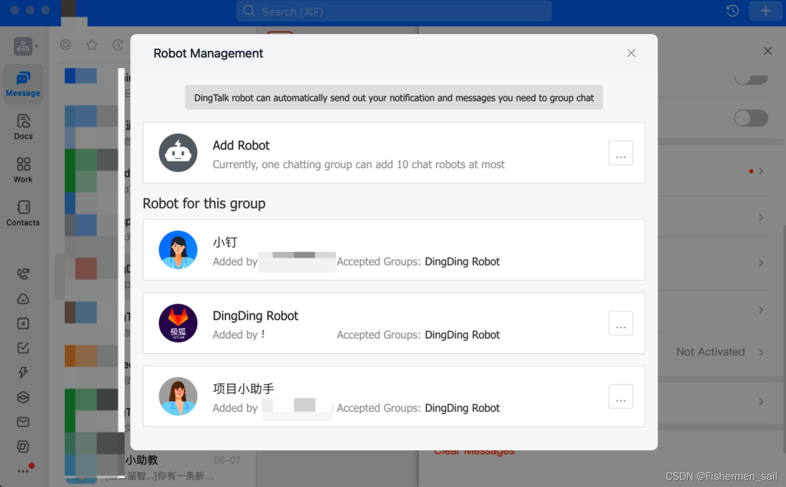Open the calendar icon in the sidebar
Viewport: 786px width, 487px height.
point(23,323)
